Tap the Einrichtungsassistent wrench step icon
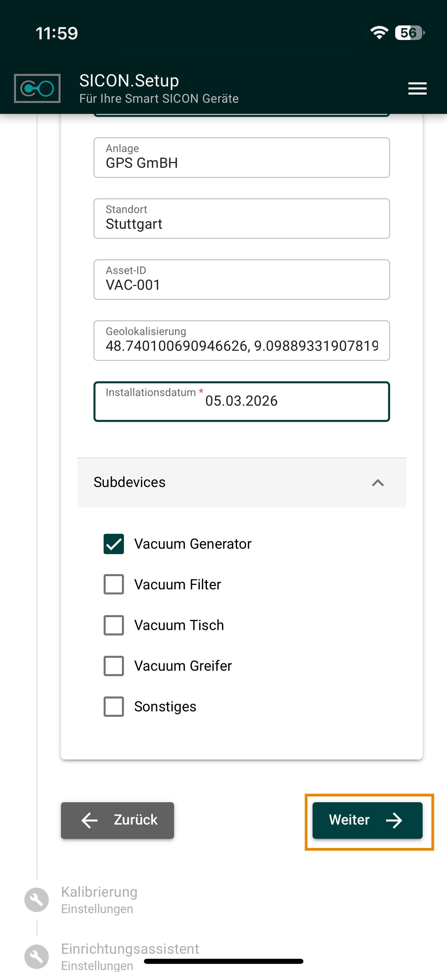 pos(37,956)
